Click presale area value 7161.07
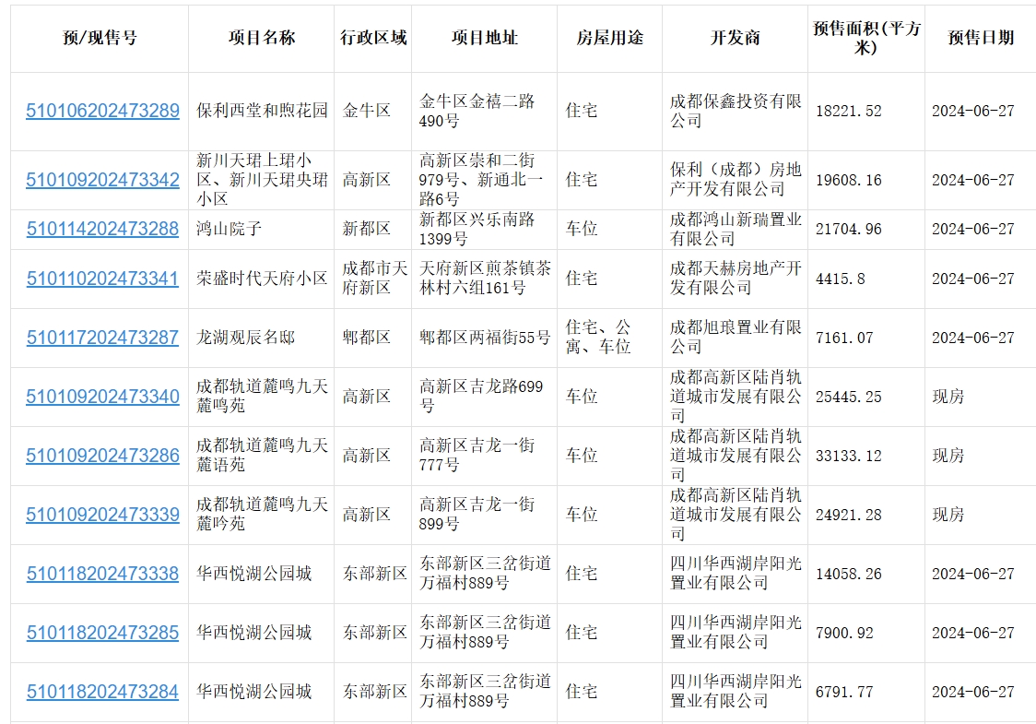This screenshot has height=724, width=1036. (x=844, y=338)
